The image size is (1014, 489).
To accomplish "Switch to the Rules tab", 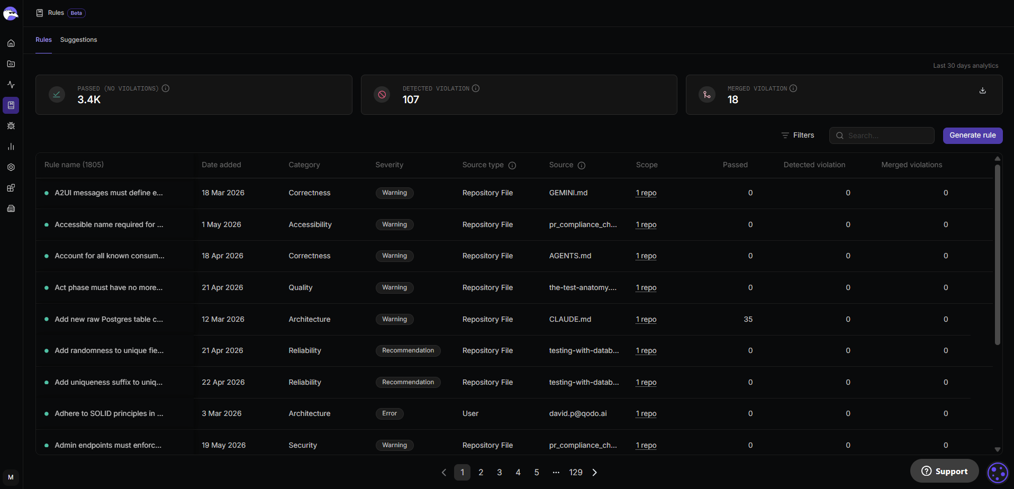I will click(43, 40).
